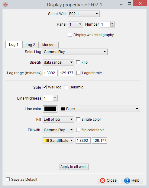Expand the Select log Gamma Ray dropdown
The width and height of the screenshot is (149, 188).
tap(75, 52)
